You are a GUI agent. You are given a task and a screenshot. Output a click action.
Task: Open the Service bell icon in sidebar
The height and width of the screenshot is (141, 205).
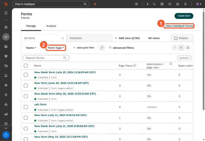[x=6, y=75]
